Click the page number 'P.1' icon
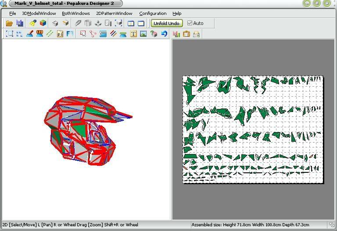This screenshot has height=231, width=337. click(x=60, y=34)
